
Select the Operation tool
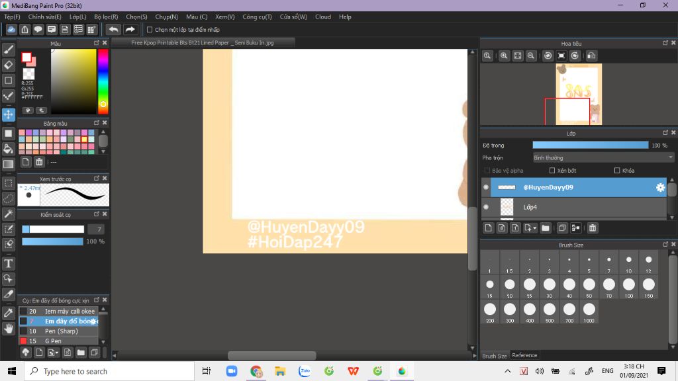(x=8, y=278)
